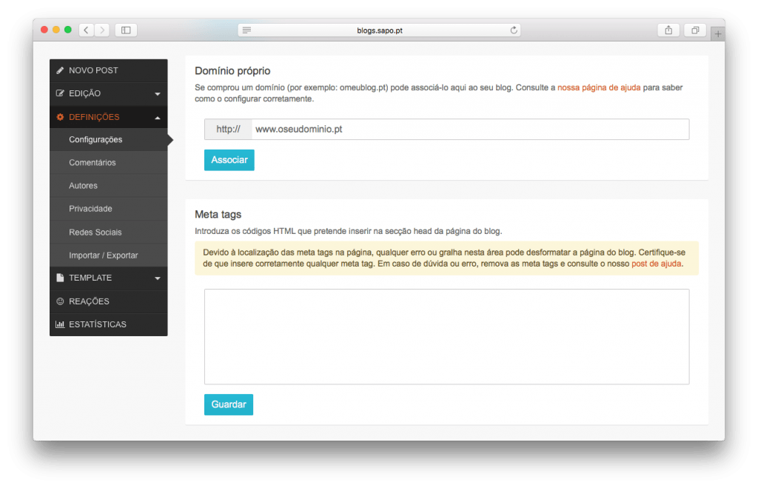Screen dimensions: 758x488
Task: Click the pencil icon beside Novo Post
Action: [61, 70]
